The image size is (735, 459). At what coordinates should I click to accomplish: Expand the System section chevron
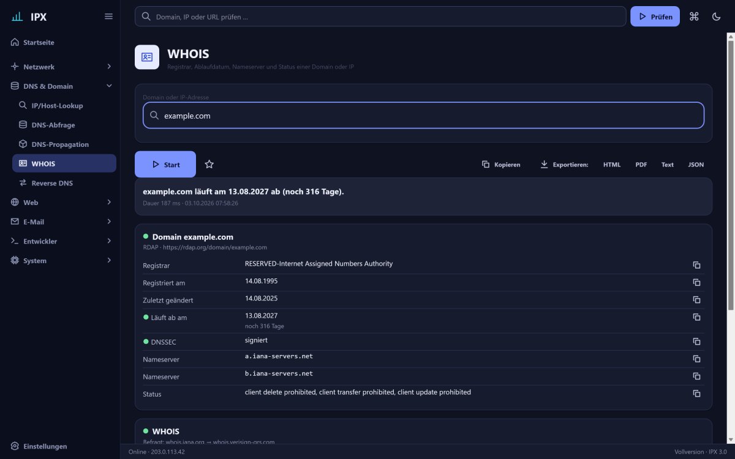pos(109,260)
